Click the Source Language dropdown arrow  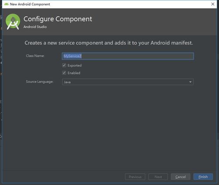point(190,82)
